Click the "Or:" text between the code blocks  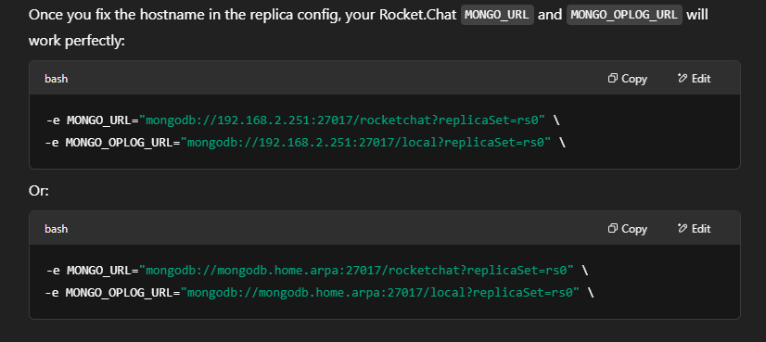[x=39, y=191]
